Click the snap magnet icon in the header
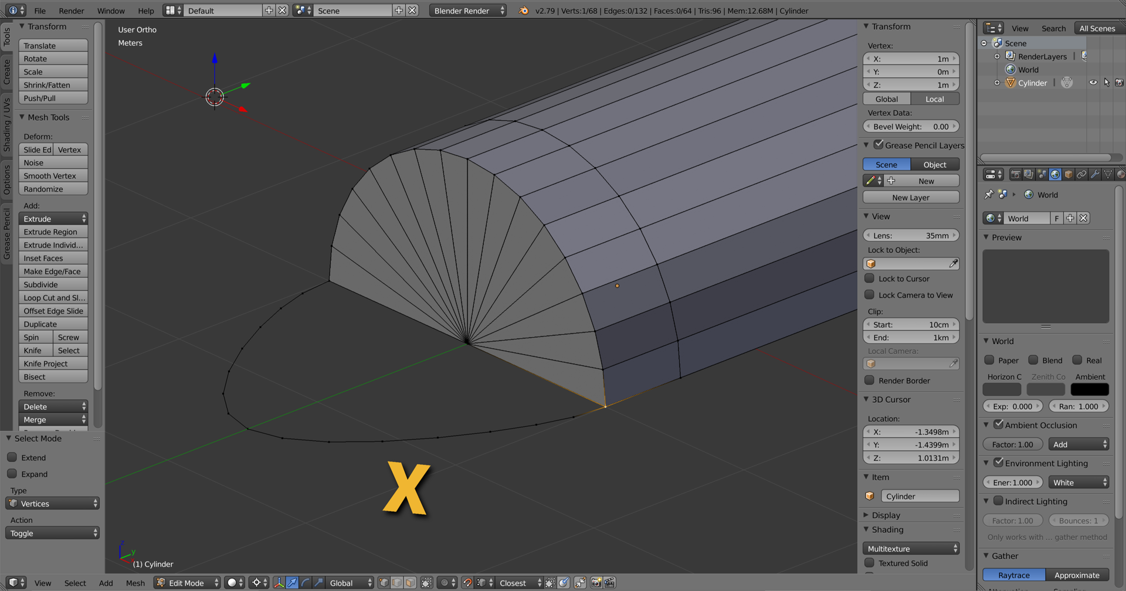 click(x=467, y=583)
